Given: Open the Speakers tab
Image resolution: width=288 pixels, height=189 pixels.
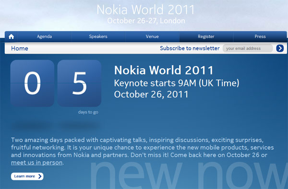Looking at the screenshot, I should tap(98, 36).
